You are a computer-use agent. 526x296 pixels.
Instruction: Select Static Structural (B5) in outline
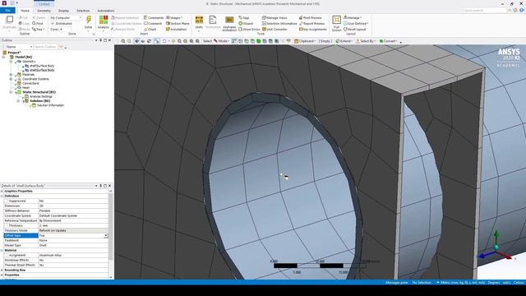pos(39,92)
